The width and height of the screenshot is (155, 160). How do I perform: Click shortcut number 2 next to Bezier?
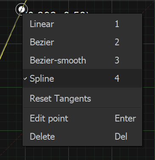coord(117,42)
